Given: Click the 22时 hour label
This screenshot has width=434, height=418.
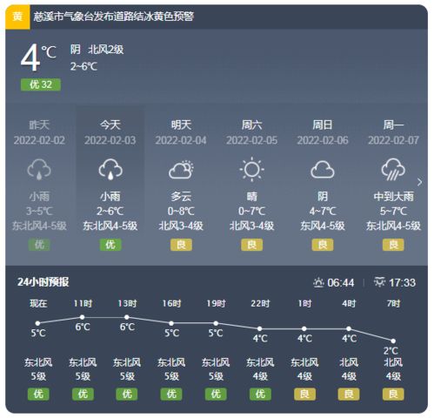Looking at the screenshot, I should coord(260,304).
